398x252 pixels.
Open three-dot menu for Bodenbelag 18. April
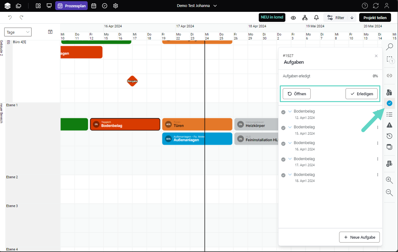(x=377, y=175)
